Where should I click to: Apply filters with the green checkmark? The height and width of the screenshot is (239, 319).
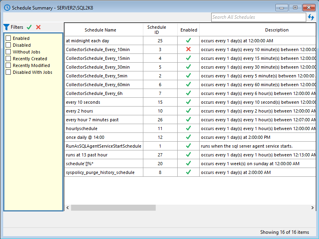pos(29,27)
